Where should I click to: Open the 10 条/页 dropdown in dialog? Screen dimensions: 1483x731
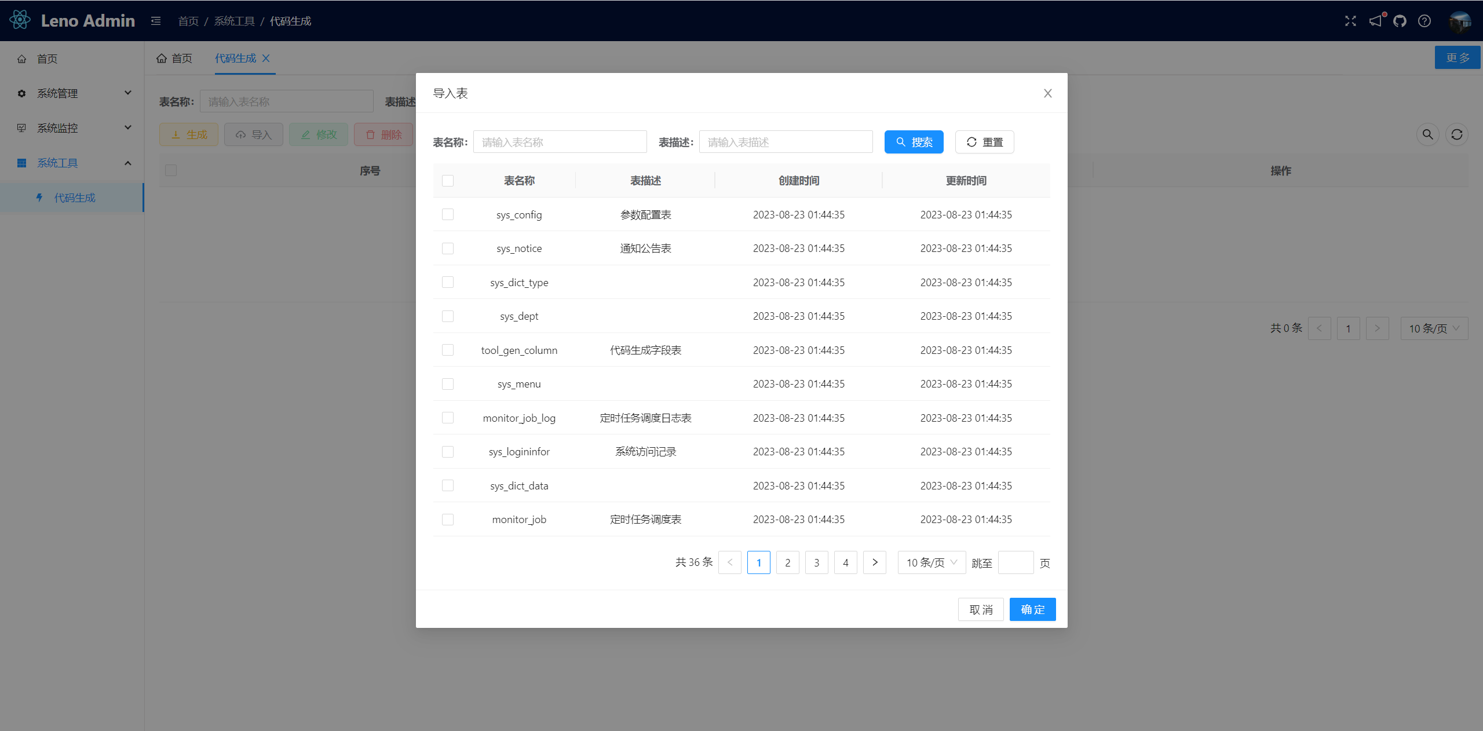pyautogui.click(x=931, y=562)
